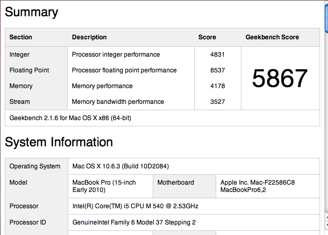Select the Integer section row label
328x235 pixels.
point(19,55)
